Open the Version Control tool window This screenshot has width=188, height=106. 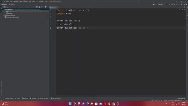coord(8,98)
